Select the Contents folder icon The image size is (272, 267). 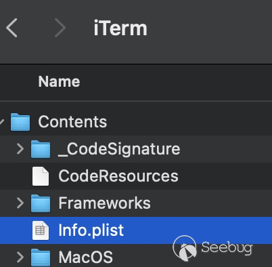pyautogui.click(x=20, y=122)
